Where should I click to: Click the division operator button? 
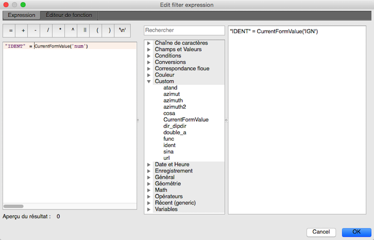point(48,30)
